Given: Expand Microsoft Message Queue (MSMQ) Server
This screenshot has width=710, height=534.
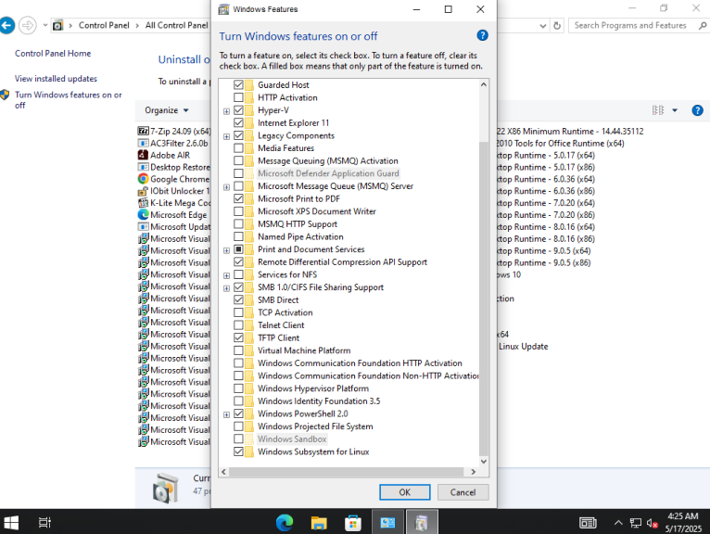Looking at the screenshot, I should pyautogui.click(x=226, y=187).
